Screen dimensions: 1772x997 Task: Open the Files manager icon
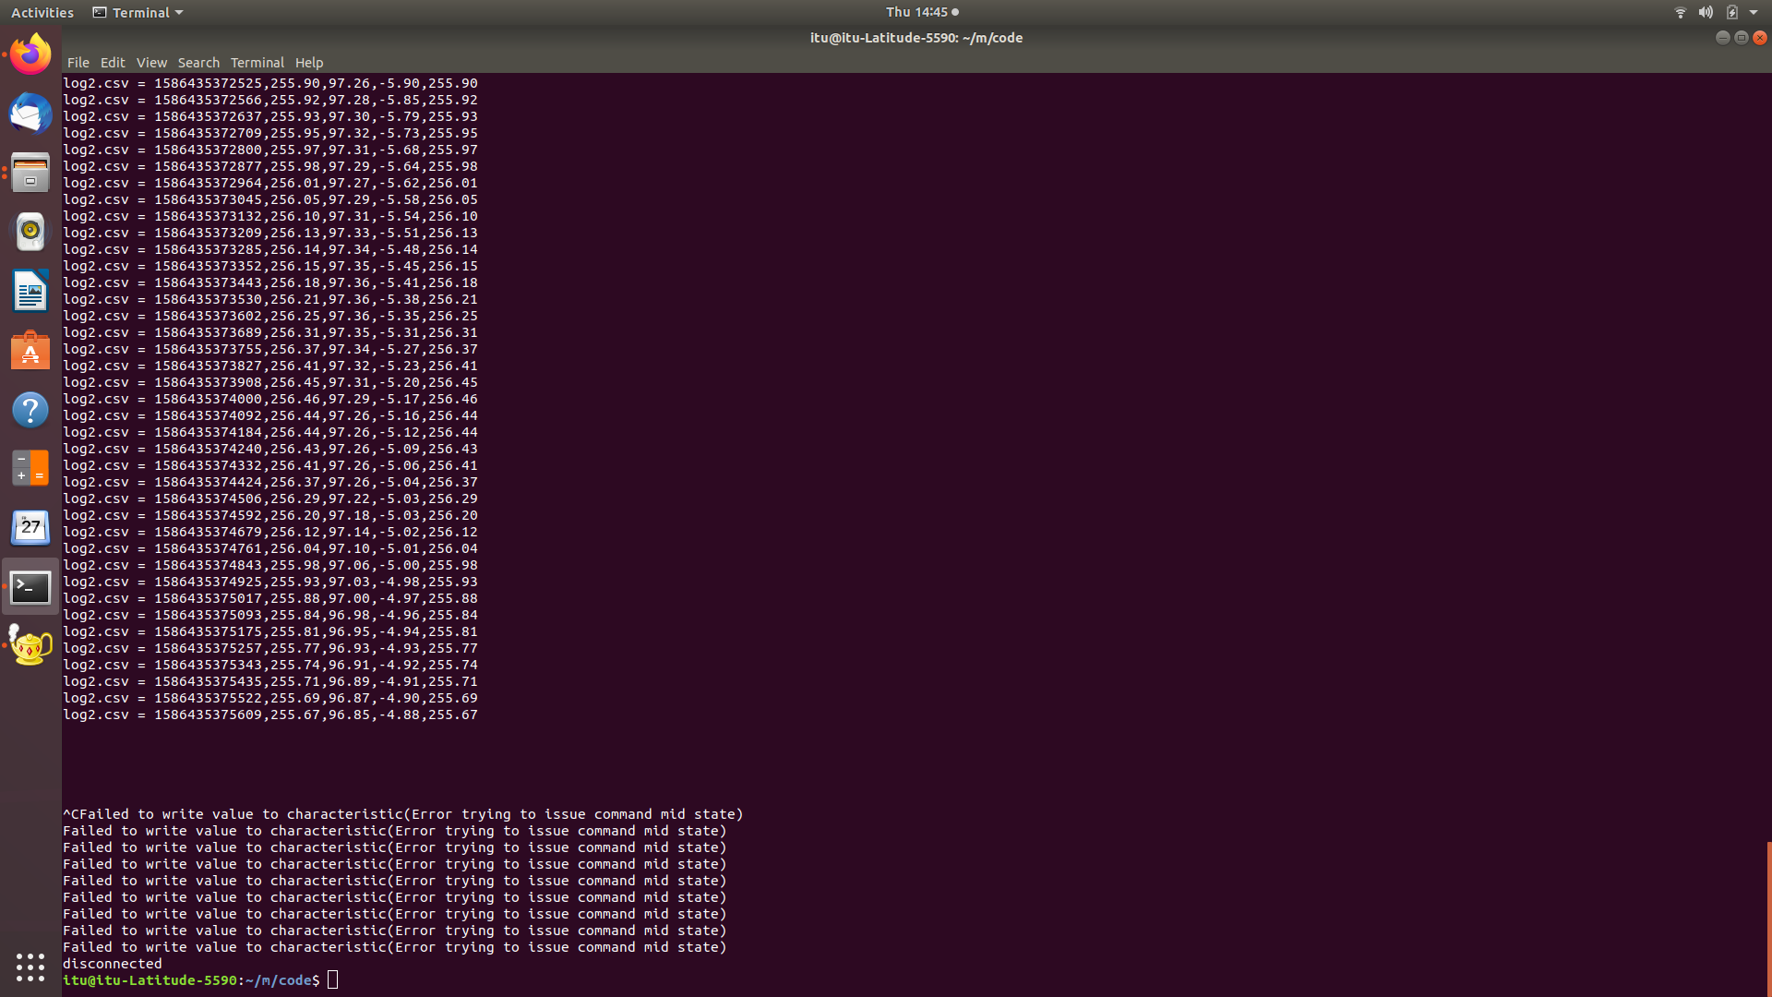[30, 173]
